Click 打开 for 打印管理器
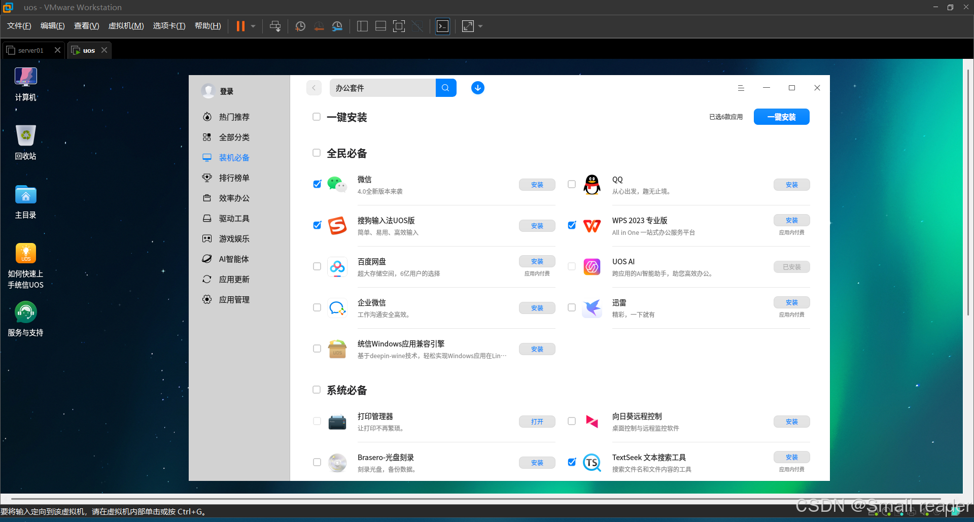Screen dimensions: 974x522 pos(537,422)
